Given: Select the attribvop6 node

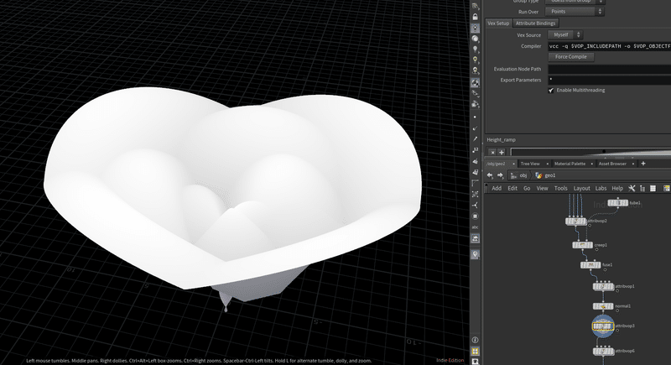Looking at the screenshot, I should coord(603,352).
